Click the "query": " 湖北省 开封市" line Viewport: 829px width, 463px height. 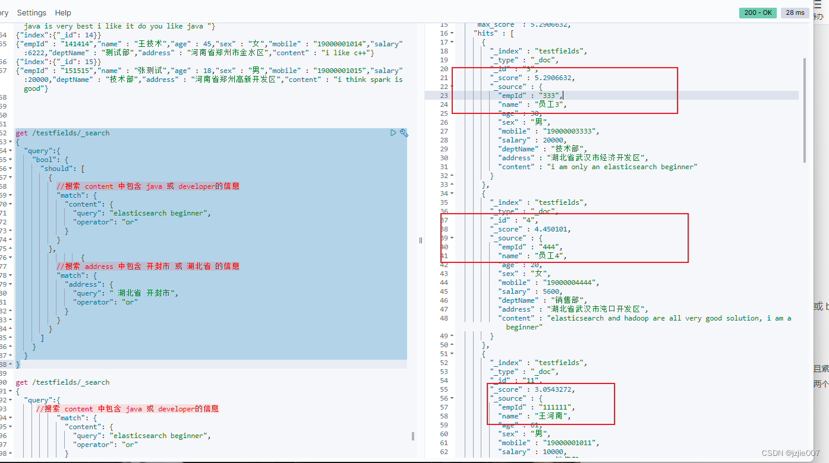click(125, 293)
